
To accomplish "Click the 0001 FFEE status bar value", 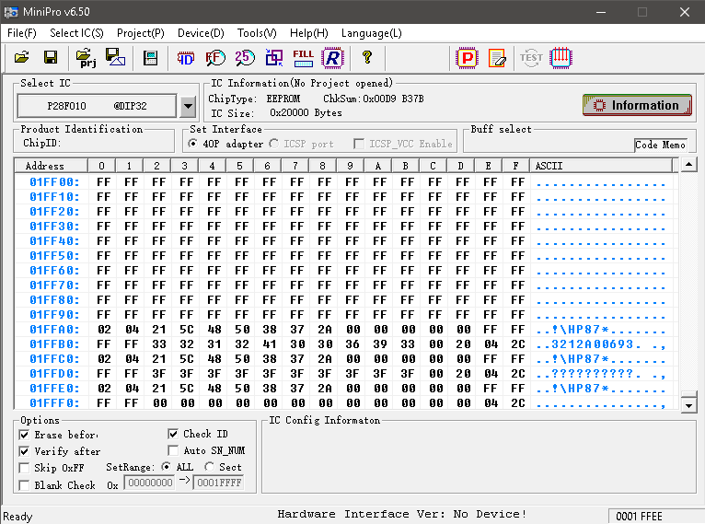I will 639,517.
